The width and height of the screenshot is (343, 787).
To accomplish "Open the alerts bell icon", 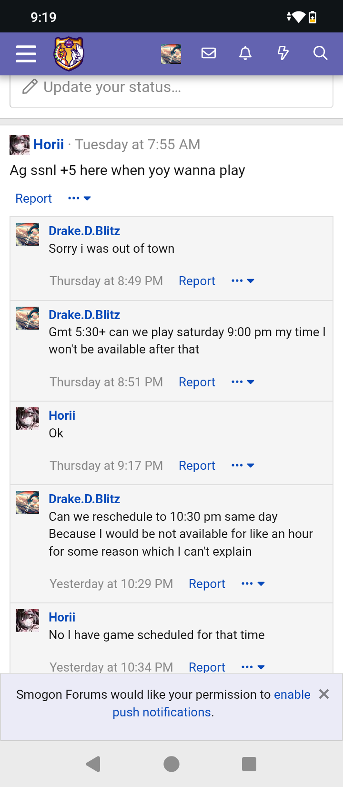I will [x=245, y=53].
